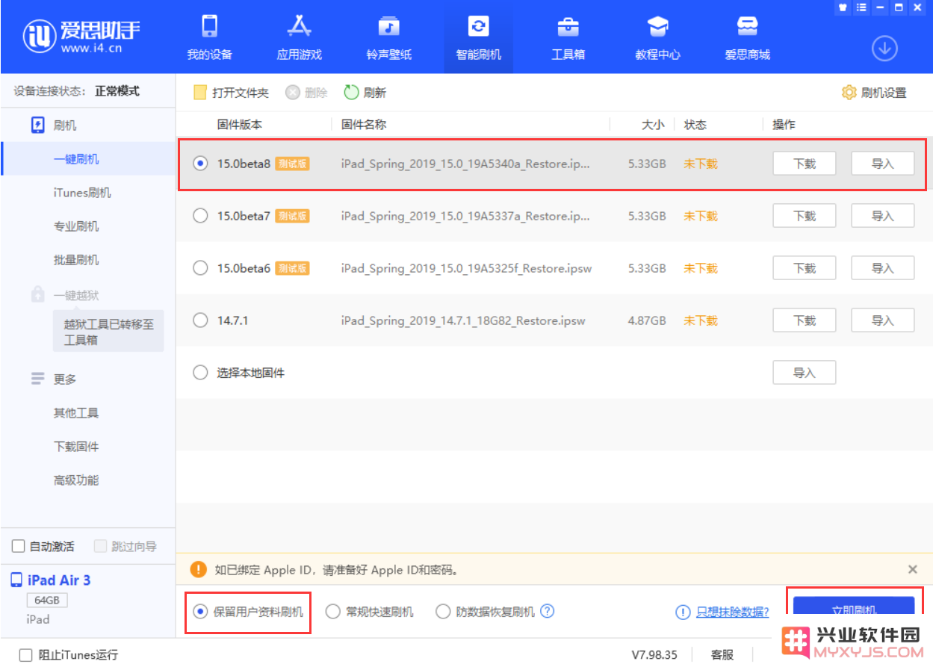
Task: Select 专业刷机 in the sidebar
Action: coord(76,226)
